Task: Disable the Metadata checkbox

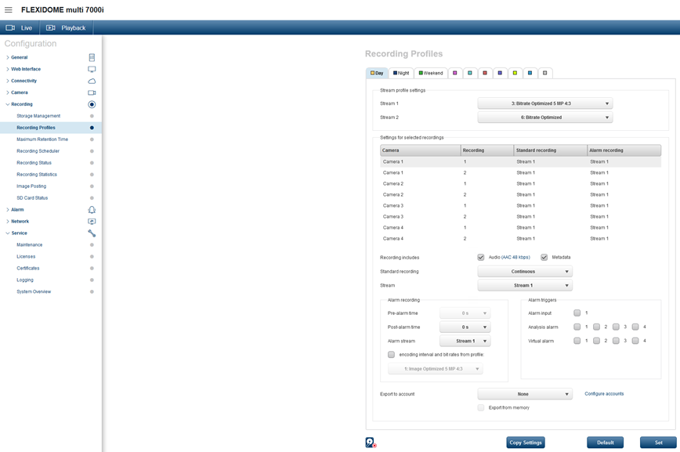Action: point(544,257)
